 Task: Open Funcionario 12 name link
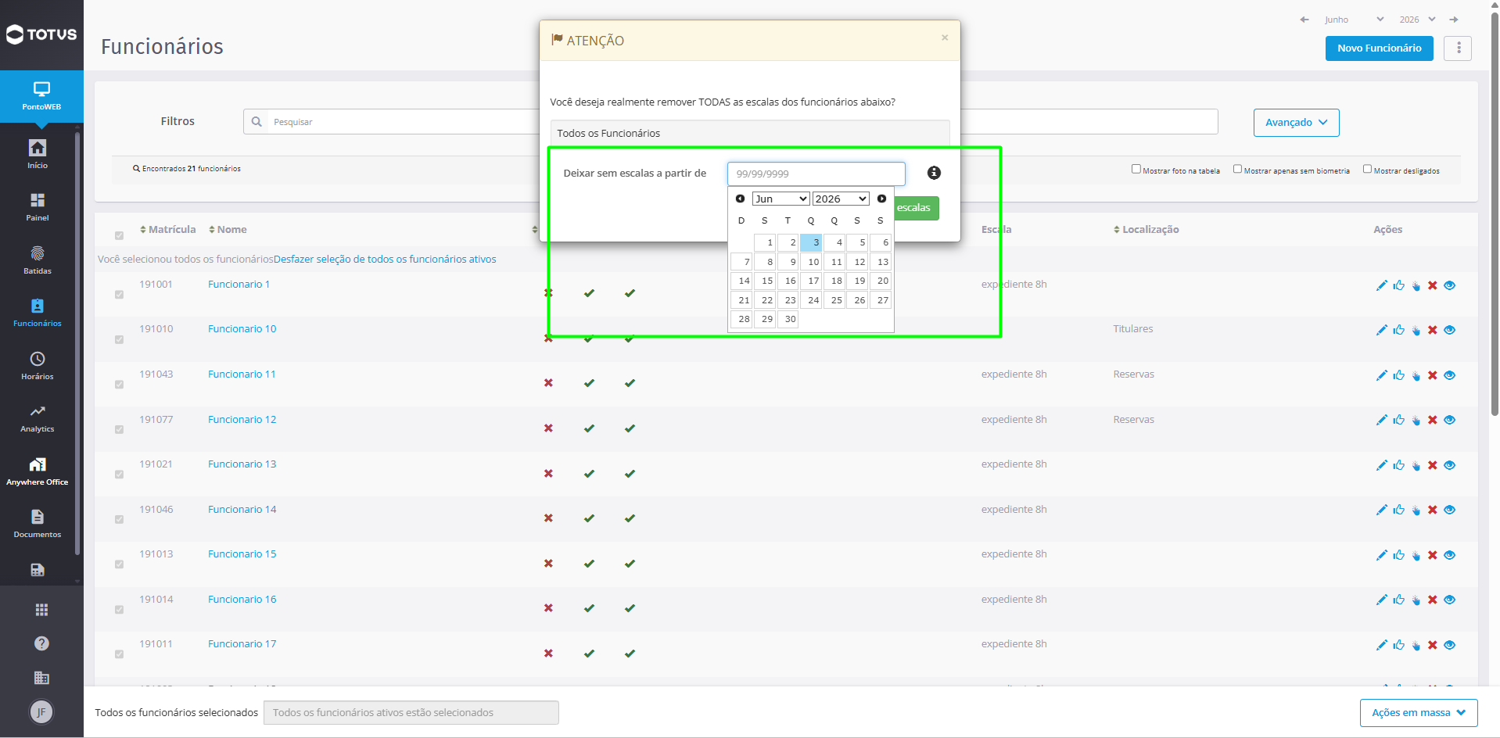click(x=242, y=419)
